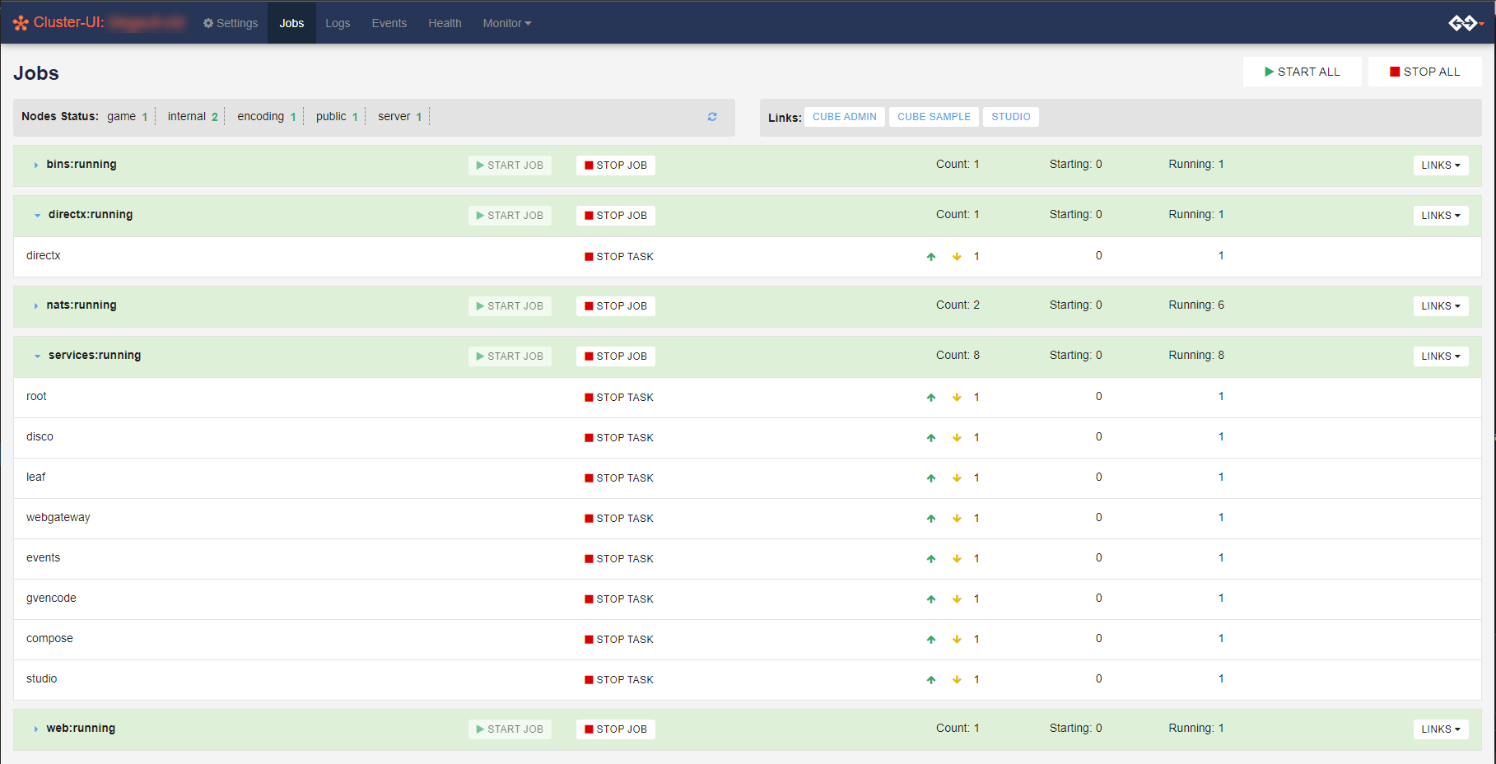This screenshot has width=1496, height=764.
Task: Scale up the disco task
Action: pos(931,438)
